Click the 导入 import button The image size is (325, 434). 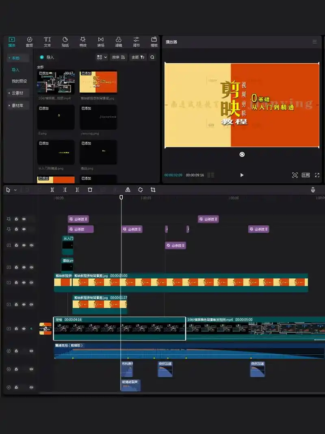pyautogui.click(x=47, y=57)
